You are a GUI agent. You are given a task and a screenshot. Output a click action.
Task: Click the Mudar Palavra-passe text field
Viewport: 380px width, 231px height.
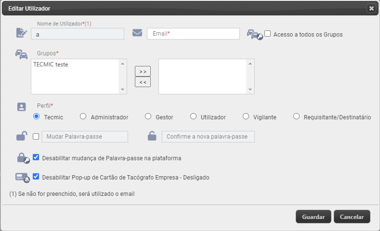click(85, 137)
